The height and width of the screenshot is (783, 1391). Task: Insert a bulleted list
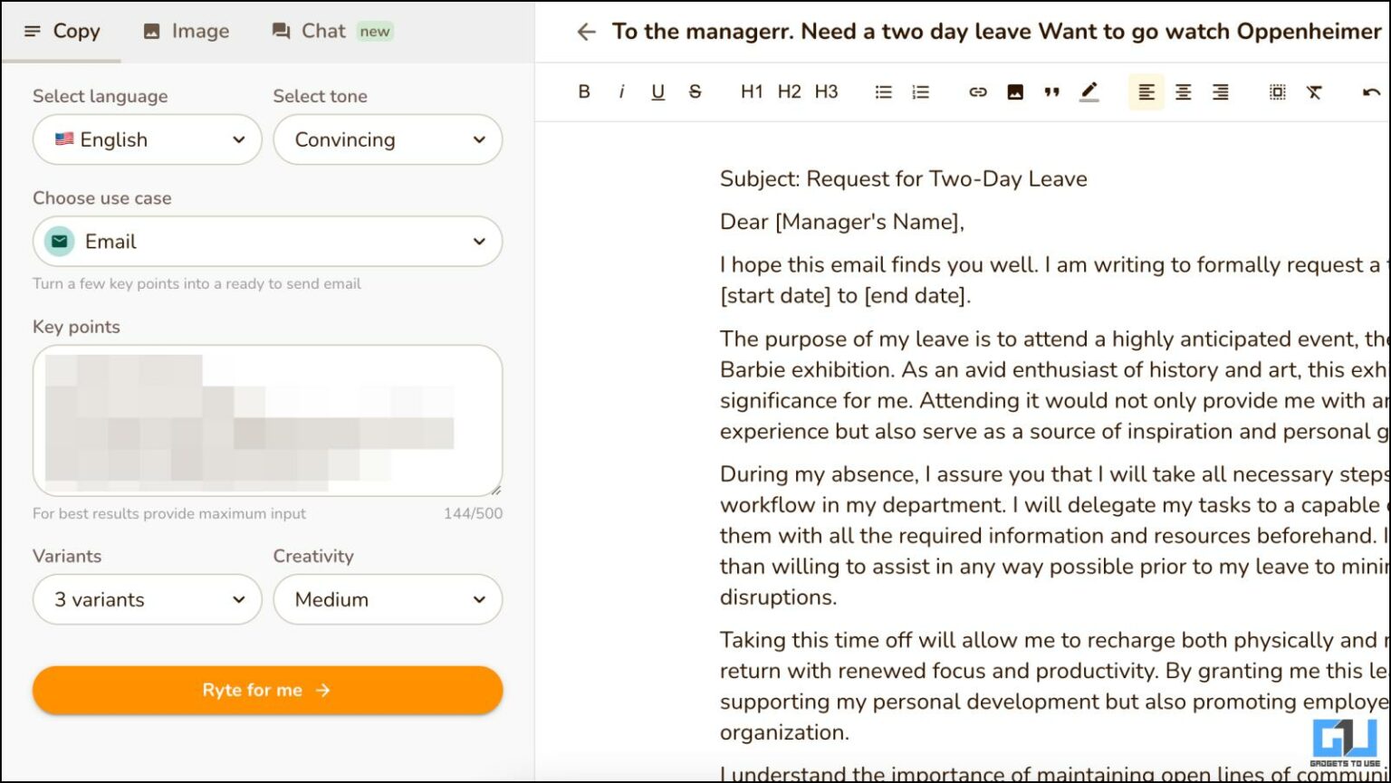coord(883,91)
